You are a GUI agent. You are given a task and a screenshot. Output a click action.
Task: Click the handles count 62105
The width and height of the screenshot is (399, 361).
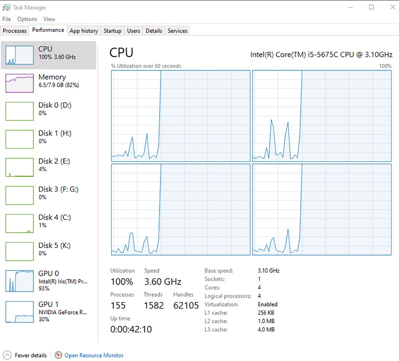point(186,305)
